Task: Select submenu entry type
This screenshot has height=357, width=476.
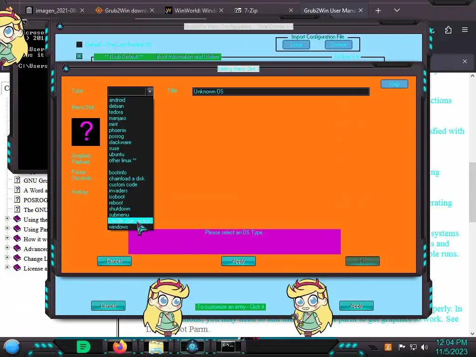Action: click(119, 215)
